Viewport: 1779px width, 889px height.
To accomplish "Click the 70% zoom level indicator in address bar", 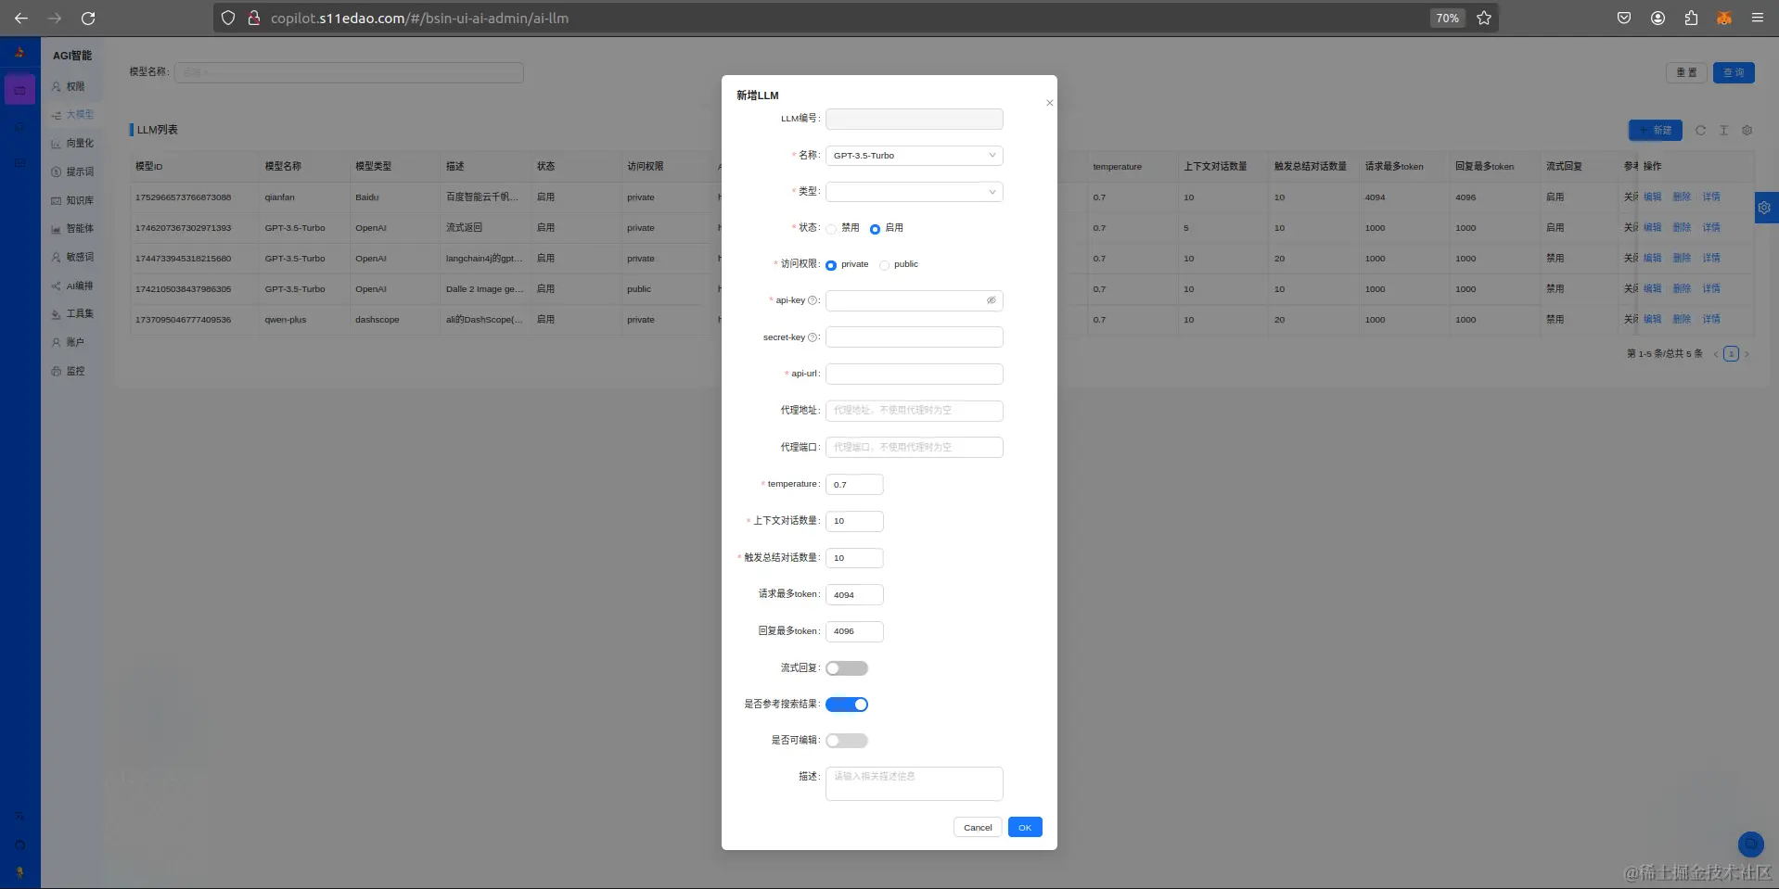I will 1447,18.
